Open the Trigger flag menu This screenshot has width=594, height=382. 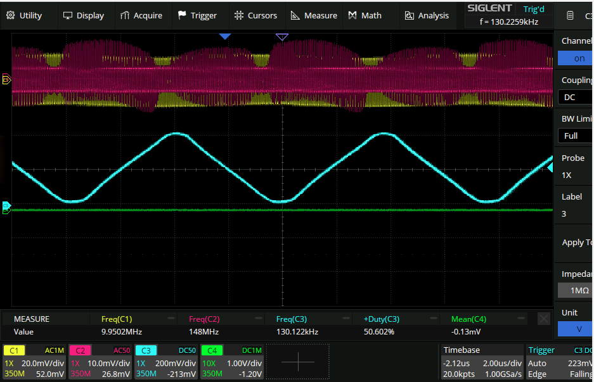(197, 15)
